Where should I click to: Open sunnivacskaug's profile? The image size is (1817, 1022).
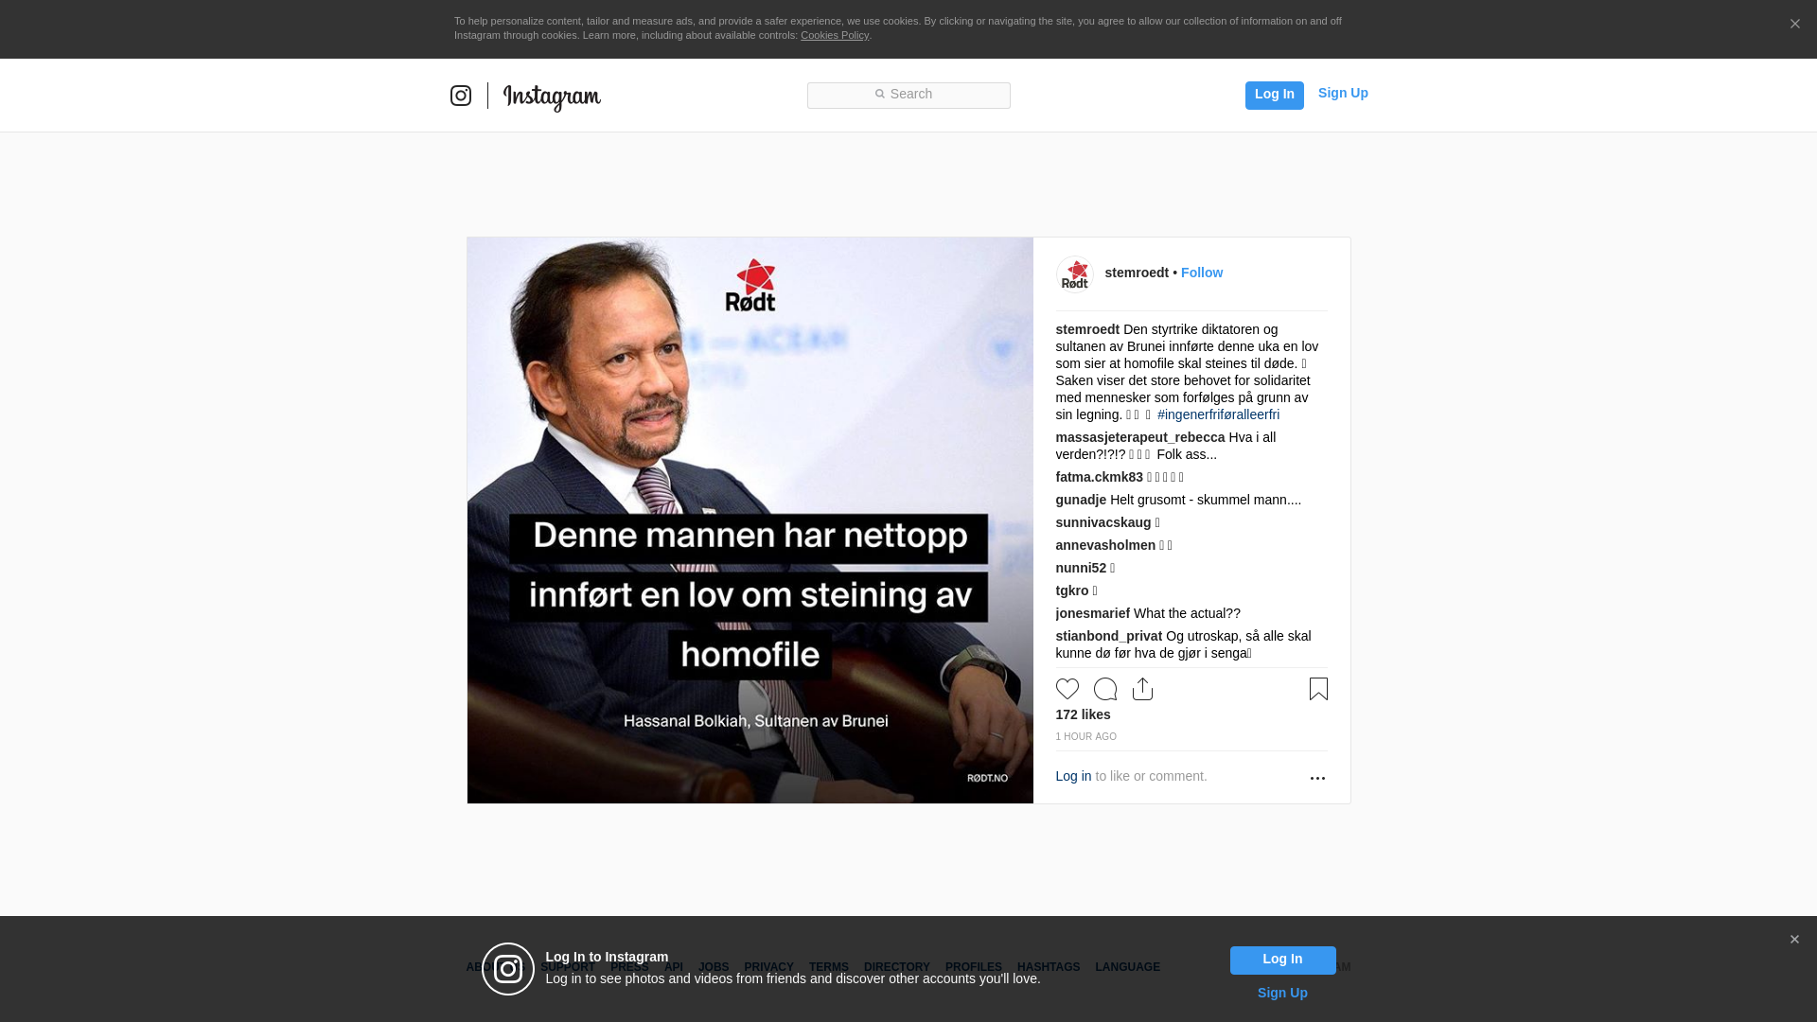[1103, 522]
